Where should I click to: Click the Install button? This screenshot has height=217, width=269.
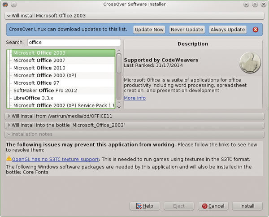tap(247, 206)
